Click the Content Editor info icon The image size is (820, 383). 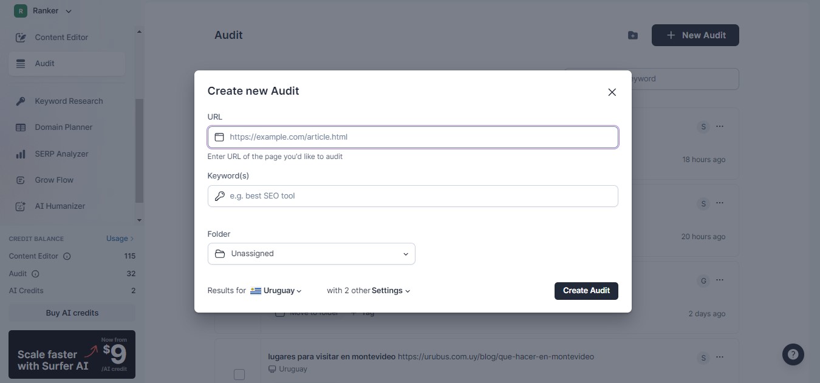pyautogui.click(x=67, y=256)
